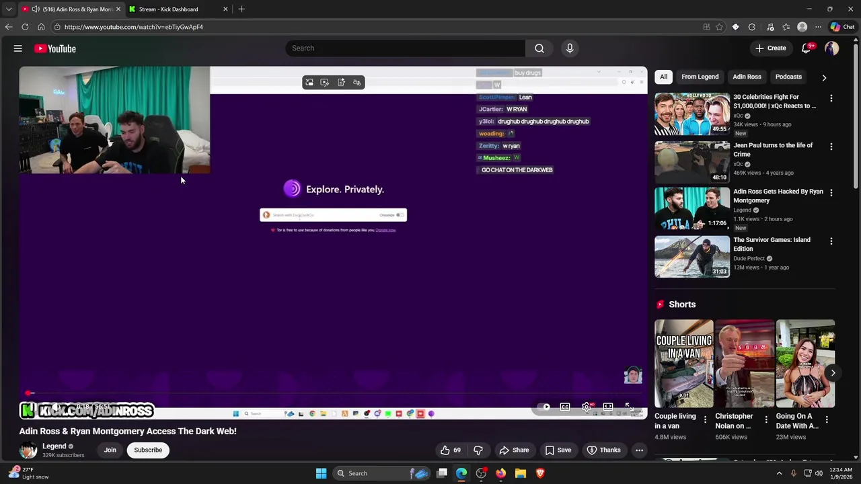Open YouTube notifications bell

807,48
